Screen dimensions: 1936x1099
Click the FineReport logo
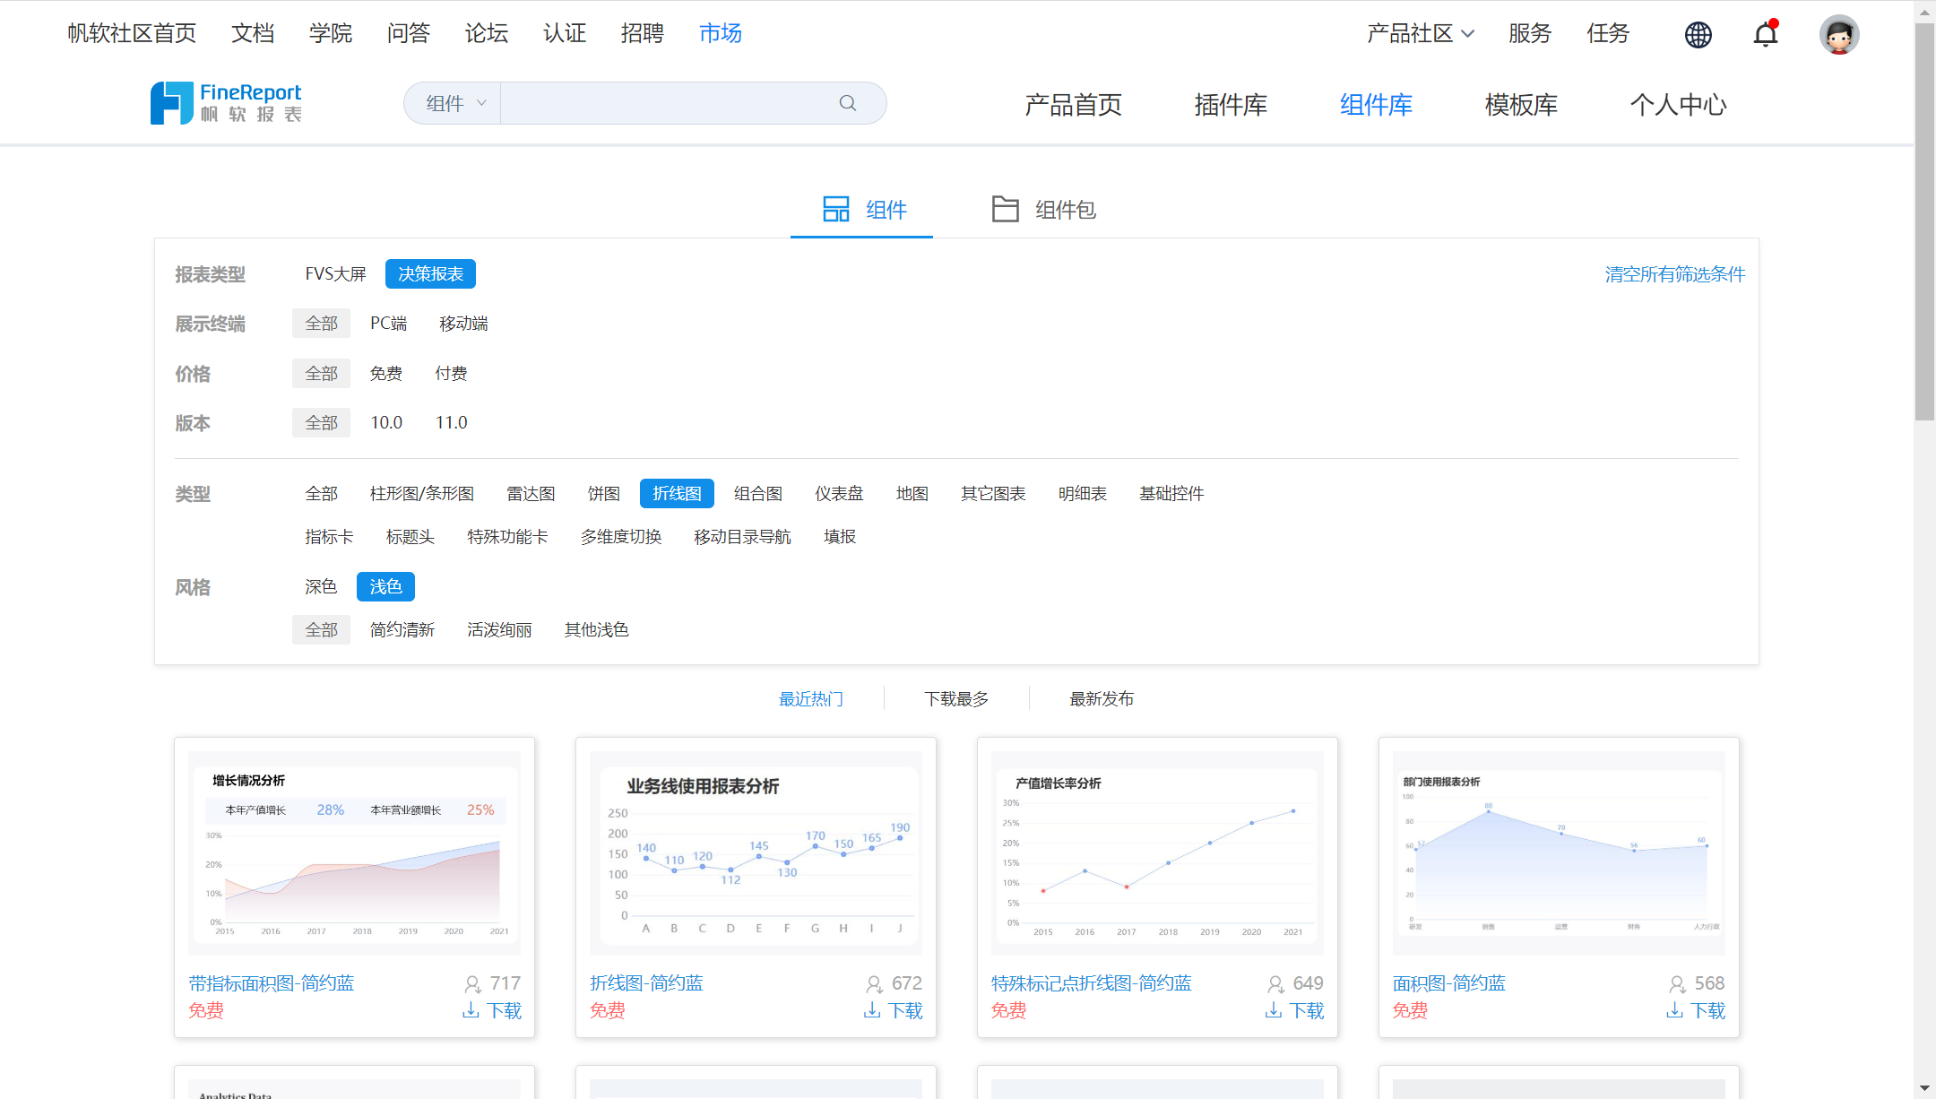[226, 103]
